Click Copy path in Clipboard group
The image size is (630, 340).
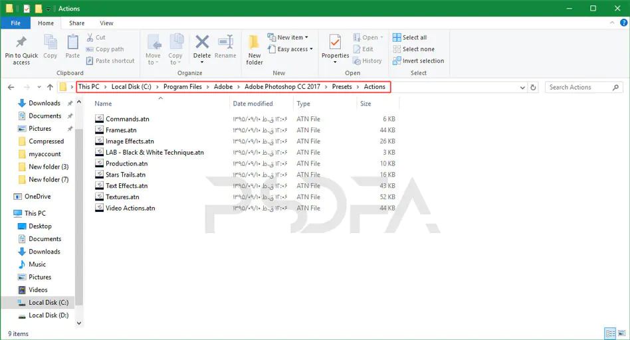(x=104, y=49)
